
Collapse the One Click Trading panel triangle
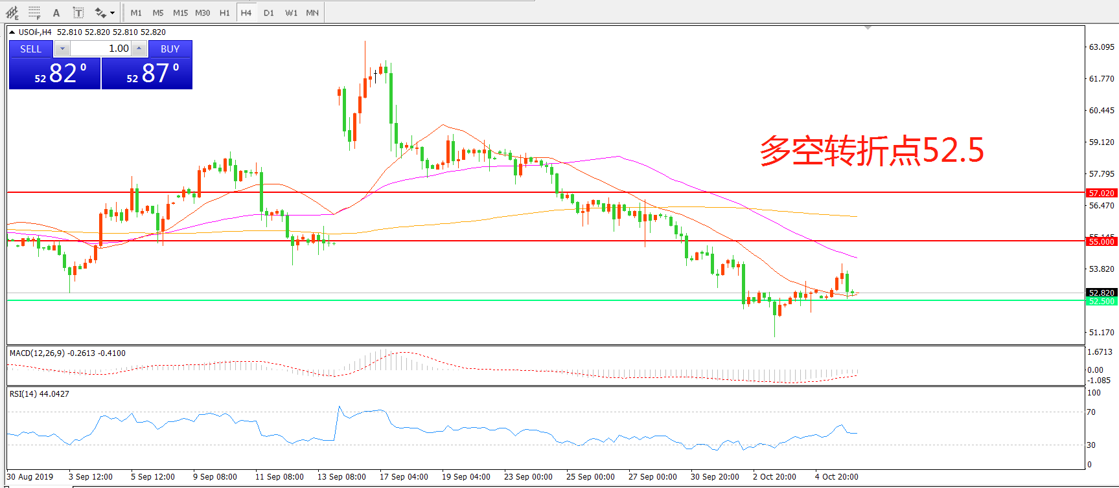coord(12,32)
